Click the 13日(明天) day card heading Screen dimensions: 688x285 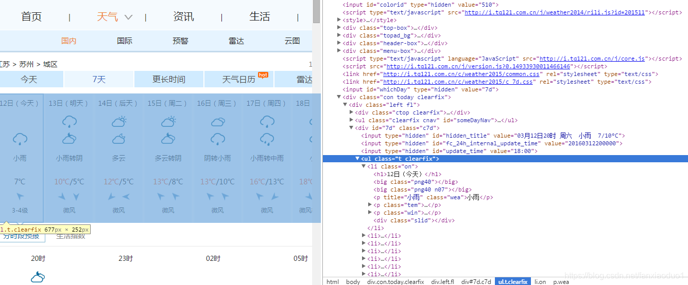tap(69, 103)
